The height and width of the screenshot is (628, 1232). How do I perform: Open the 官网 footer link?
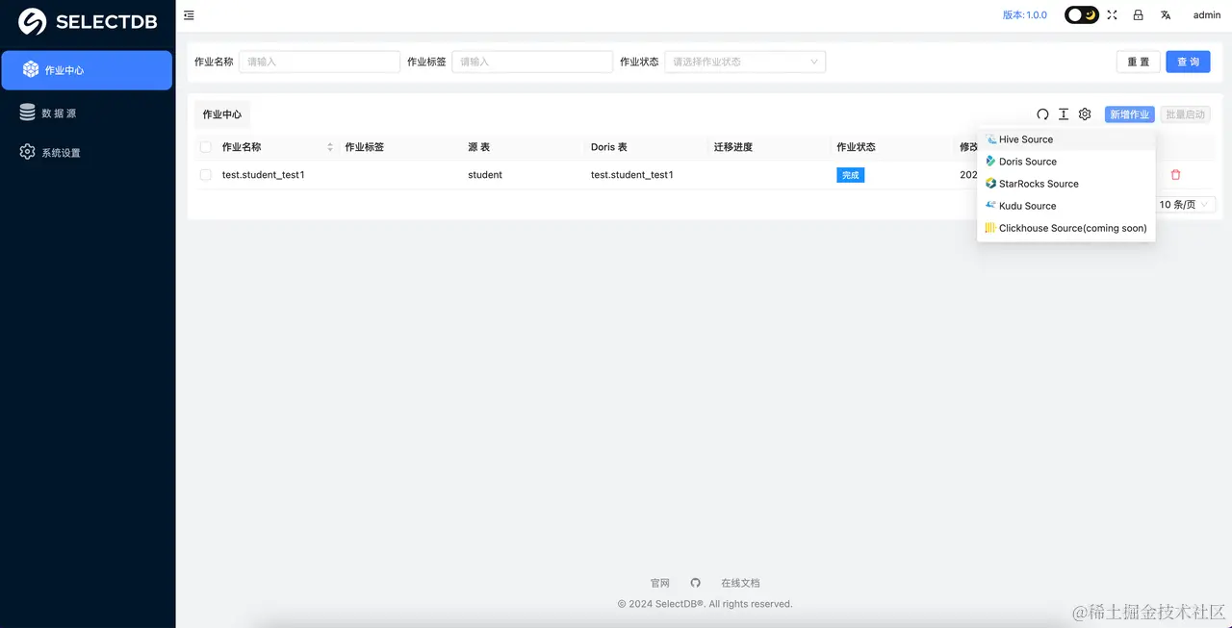coord(660,583)
